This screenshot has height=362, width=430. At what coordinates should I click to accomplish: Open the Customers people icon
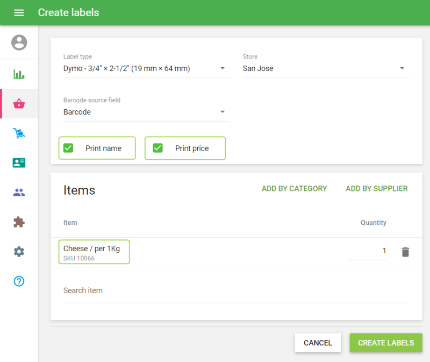[19, 193]
